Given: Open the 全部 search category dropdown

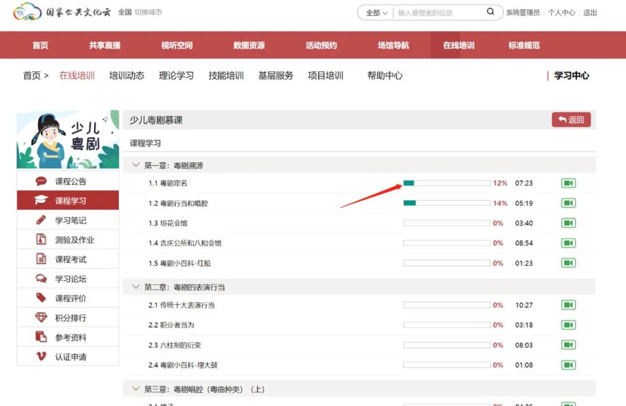Looking at the screenshot, I should [x=377, y=13].
